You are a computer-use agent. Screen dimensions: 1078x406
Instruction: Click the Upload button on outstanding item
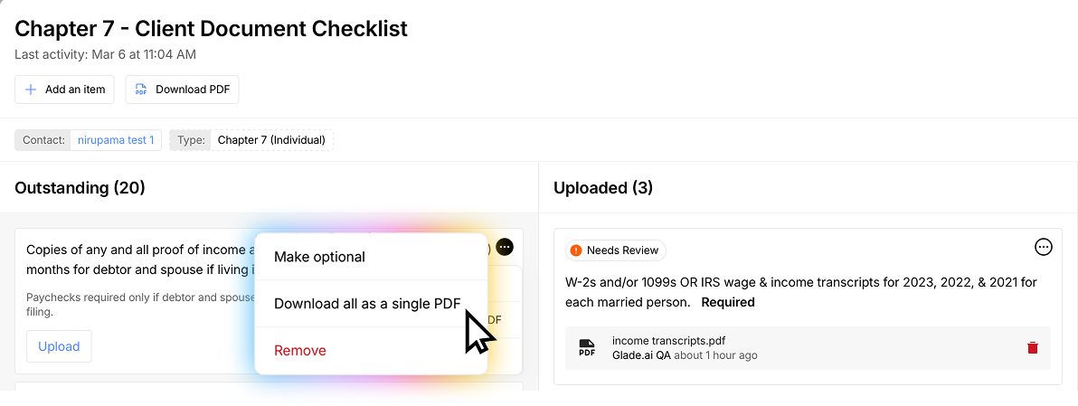click(59, 346)
